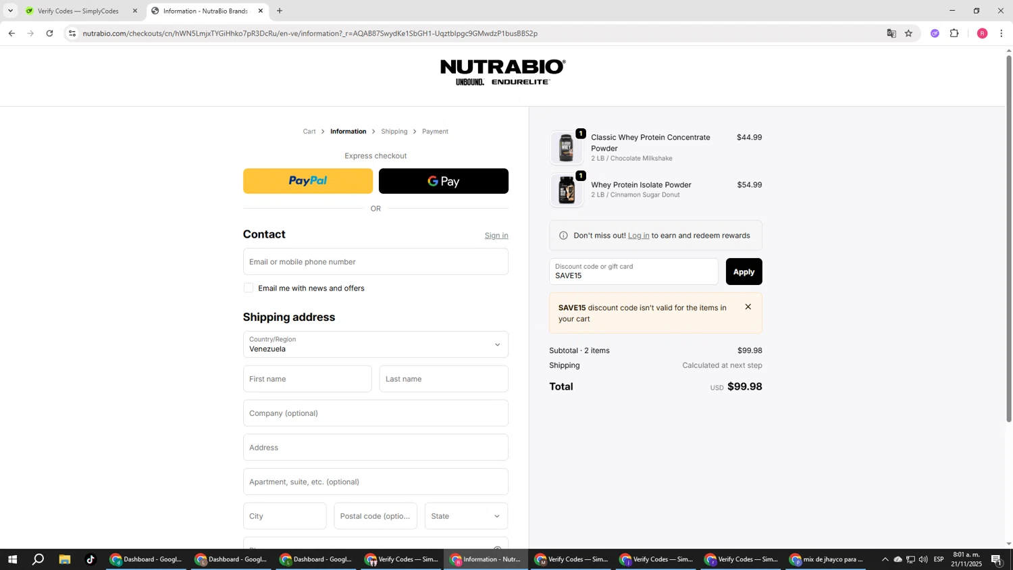This screenshot has height=570, width=1013.
Task: Select the Payment breadcrumb step
Action: (435, 132)
